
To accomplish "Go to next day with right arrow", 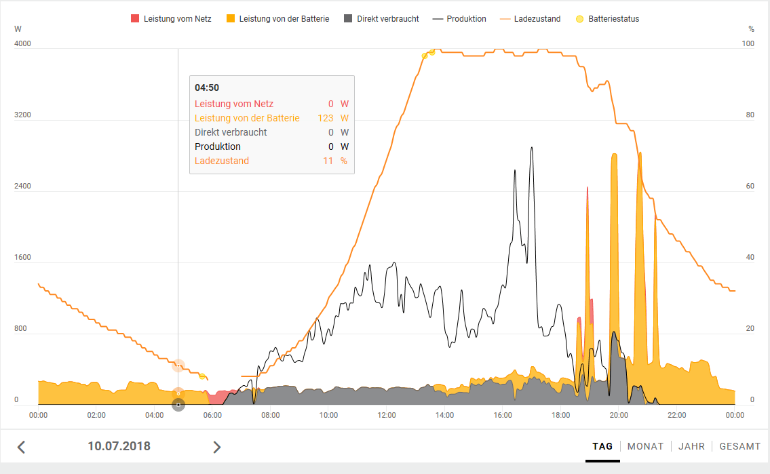I will 217,447.
